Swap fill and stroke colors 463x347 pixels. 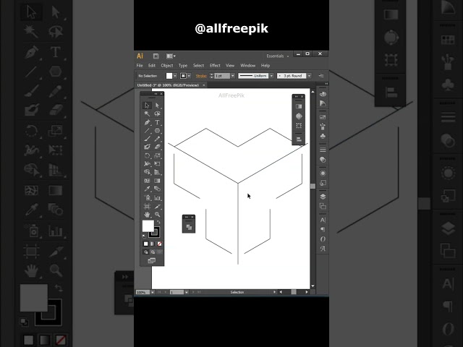pos(159,222)
